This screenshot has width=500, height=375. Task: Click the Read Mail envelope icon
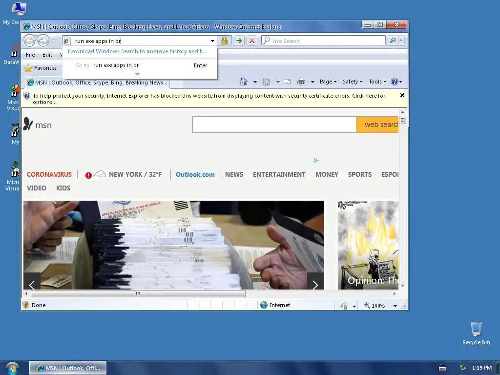[287, 82]
